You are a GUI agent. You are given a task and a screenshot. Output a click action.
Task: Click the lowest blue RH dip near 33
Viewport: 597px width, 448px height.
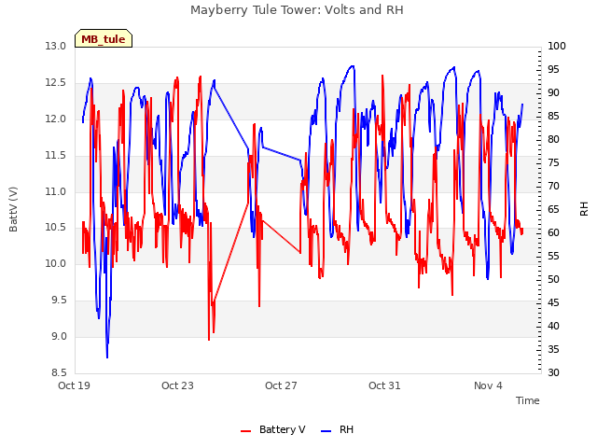[x=107, y=357]
